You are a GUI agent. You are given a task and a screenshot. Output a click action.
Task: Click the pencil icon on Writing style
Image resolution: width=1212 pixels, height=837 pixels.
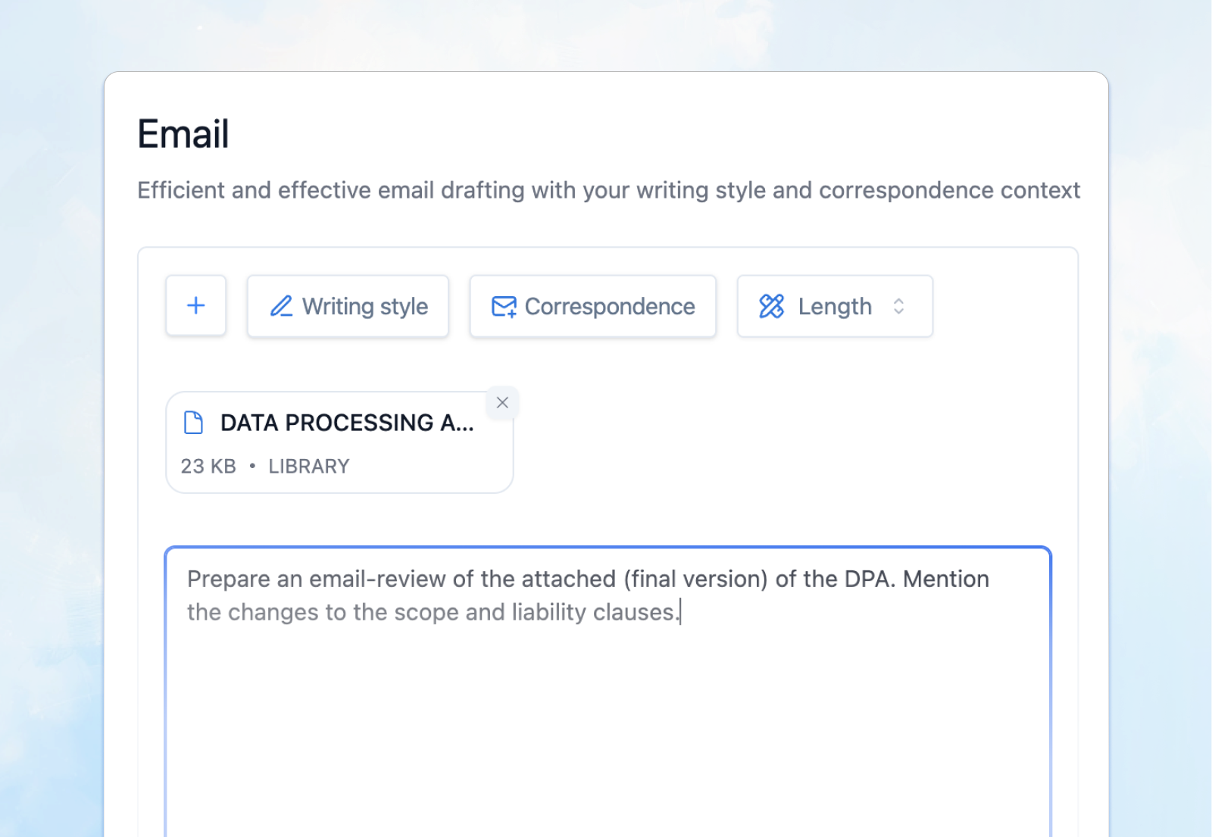click(x=281, y=306)
